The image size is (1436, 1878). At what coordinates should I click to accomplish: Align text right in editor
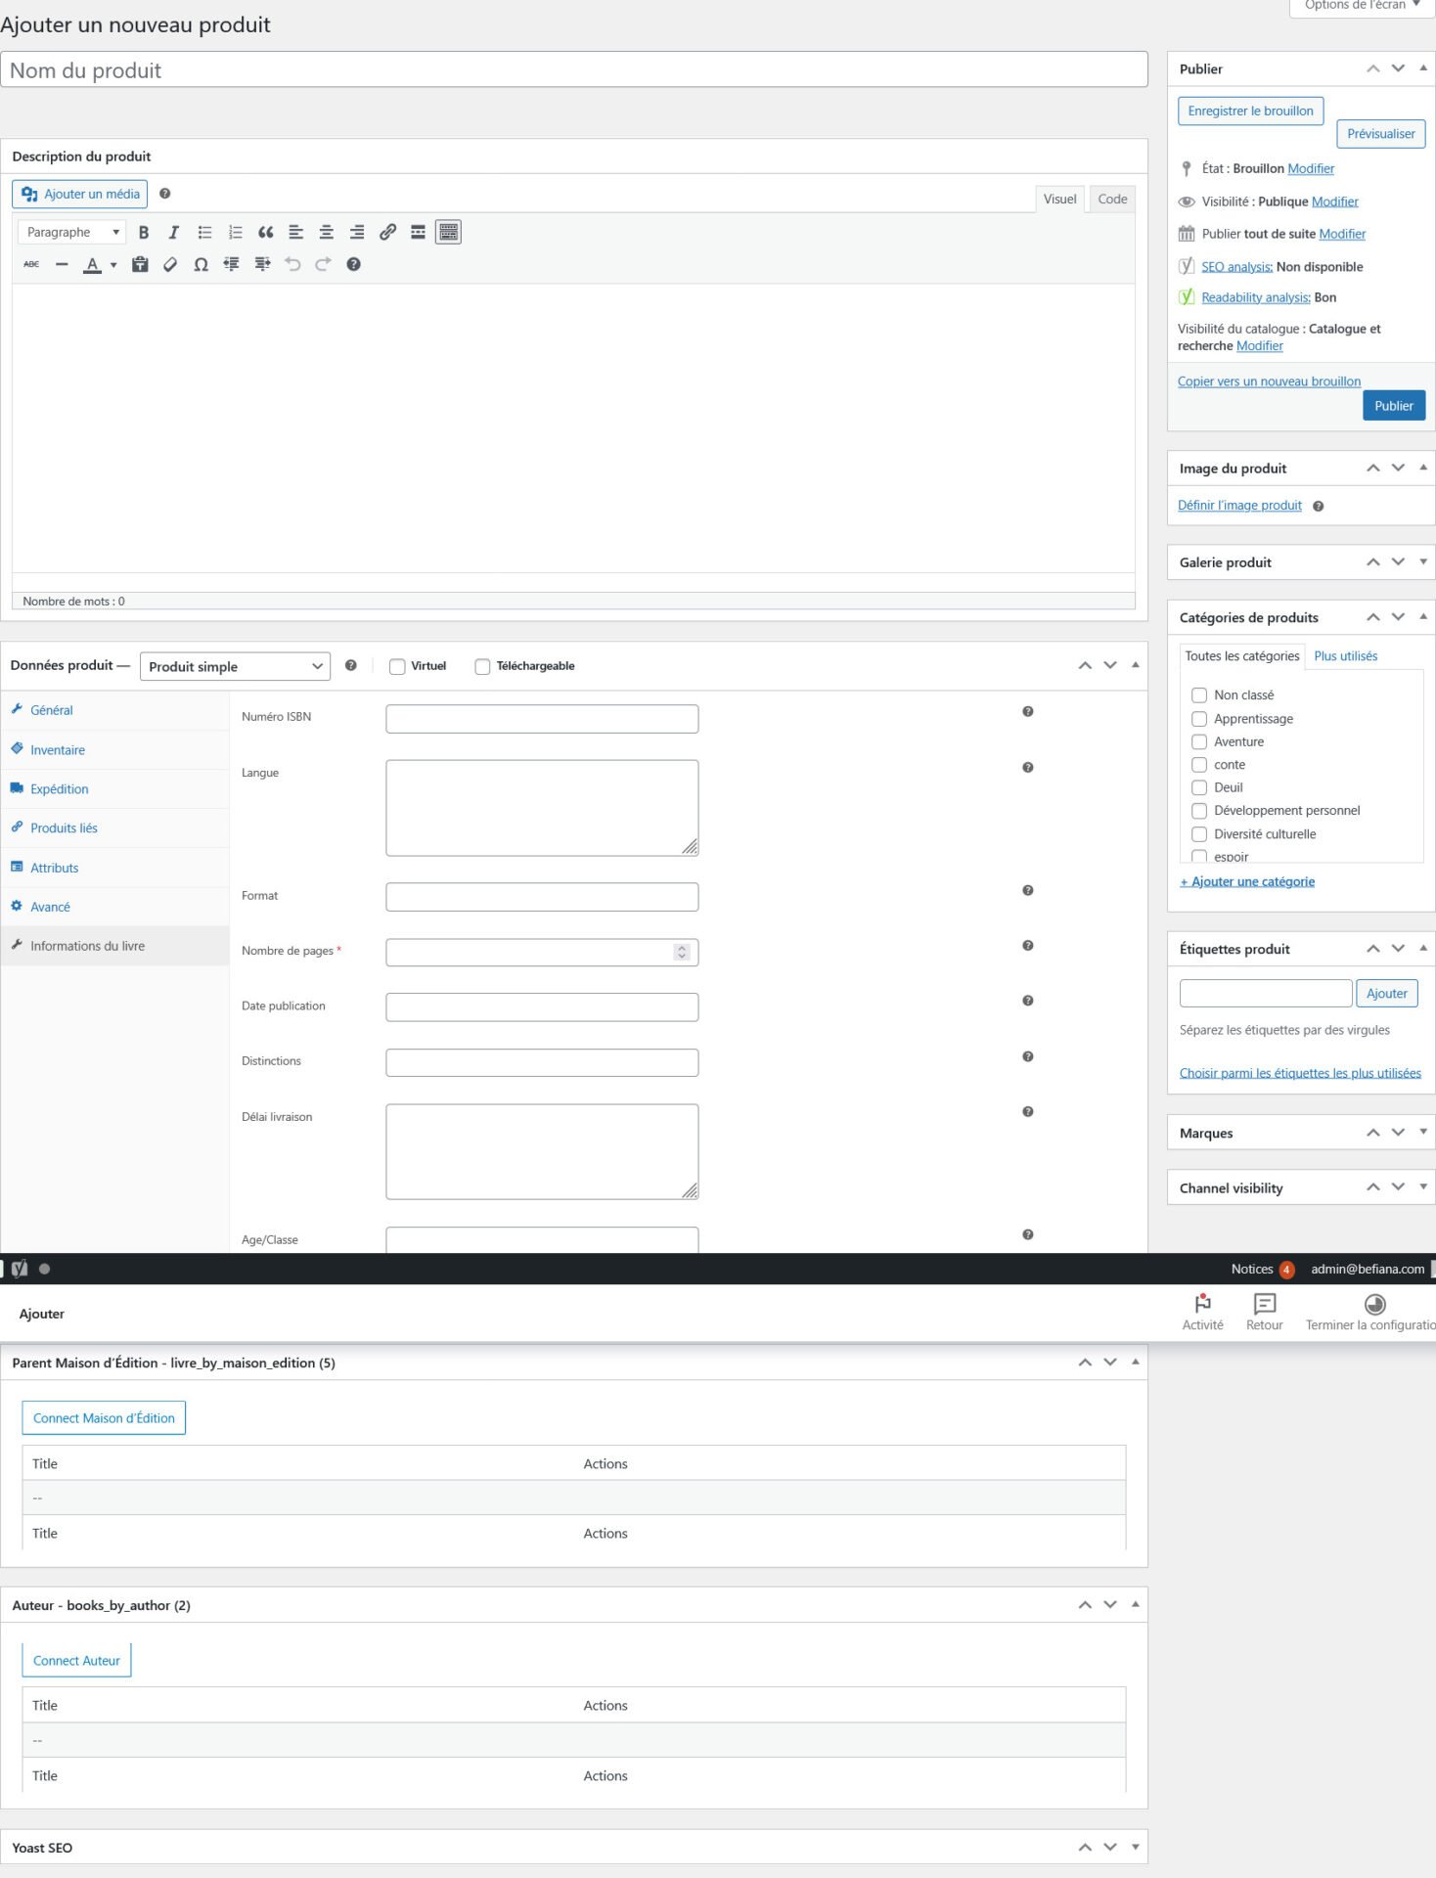pos(357,232)
